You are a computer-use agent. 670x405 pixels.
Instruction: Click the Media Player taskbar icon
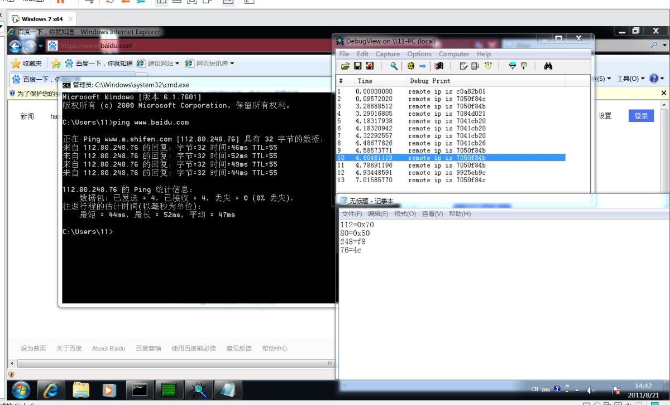pos(109,389)
